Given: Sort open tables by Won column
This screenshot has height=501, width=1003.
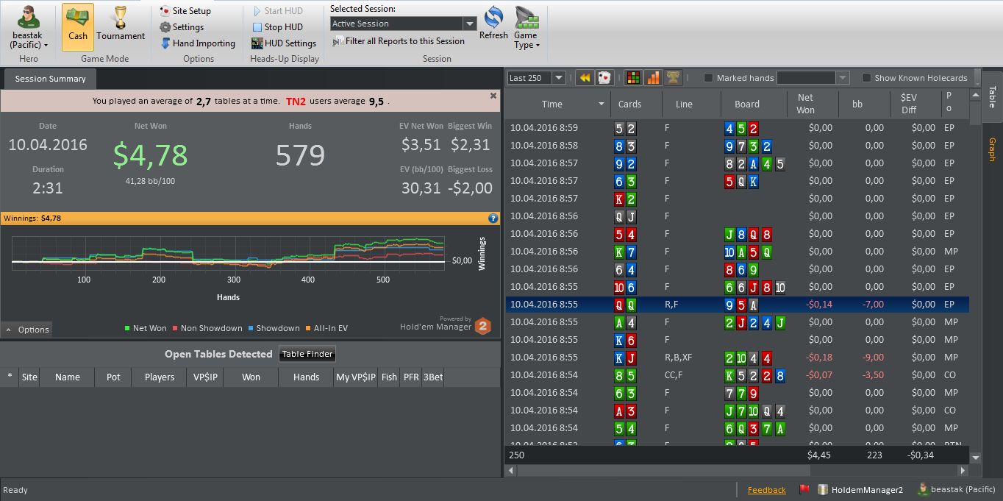Looking at the screenshot, I should 251,377.
